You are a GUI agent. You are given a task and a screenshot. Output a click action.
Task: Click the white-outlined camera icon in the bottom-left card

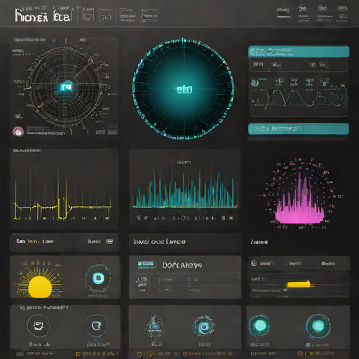tap(39, 325)
